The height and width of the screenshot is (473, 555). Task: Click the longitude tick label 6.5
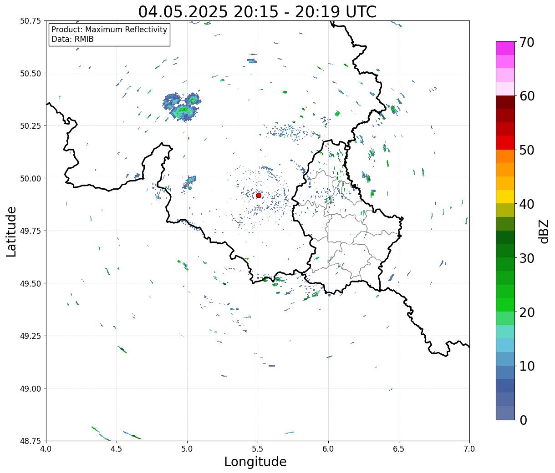coord(399,449)
